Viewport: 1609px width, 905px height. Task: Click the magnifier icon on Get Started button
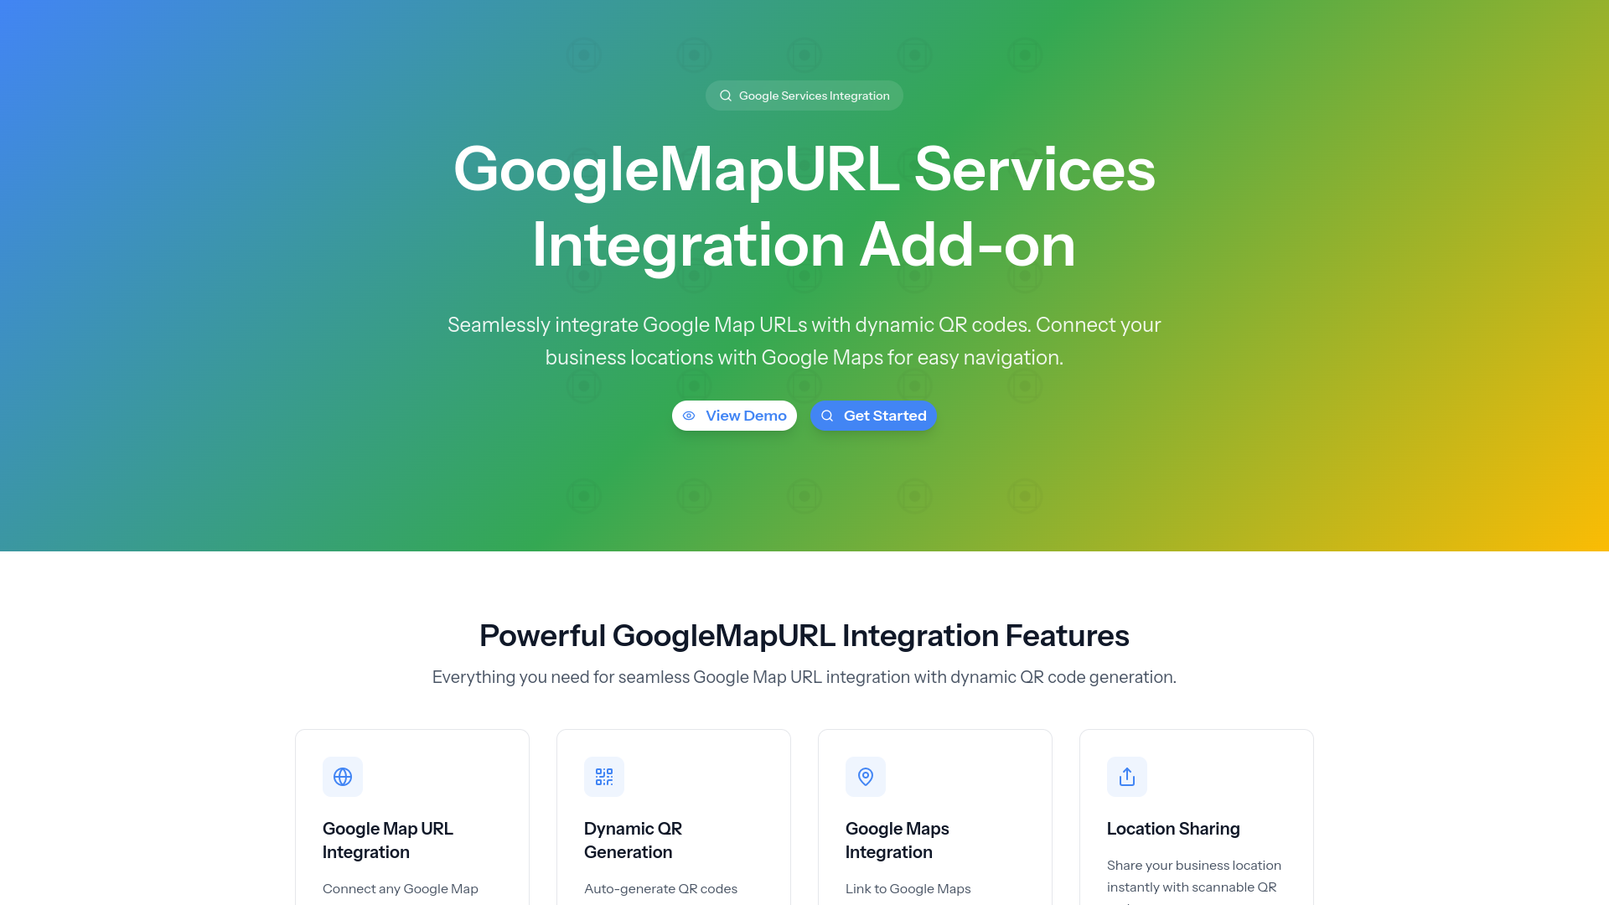[827, 416]
